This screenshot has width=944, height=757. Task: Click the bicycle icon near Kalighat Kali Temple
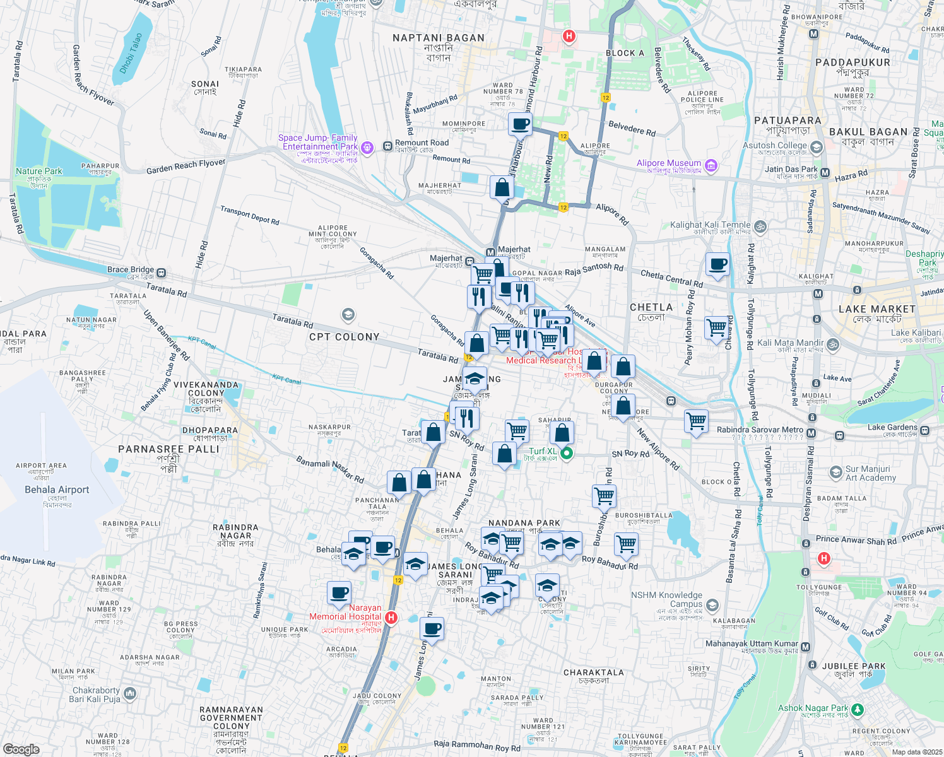[x=759, y=225]
